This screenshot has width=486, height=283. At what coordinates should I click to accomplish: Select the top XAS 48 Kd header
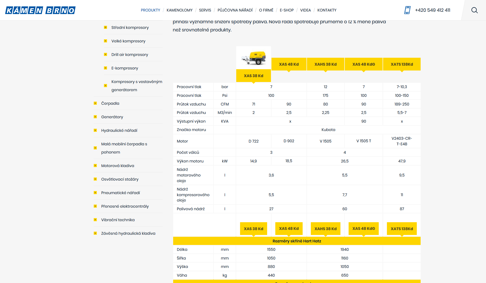pyautogui.click(x=289, y=64)
